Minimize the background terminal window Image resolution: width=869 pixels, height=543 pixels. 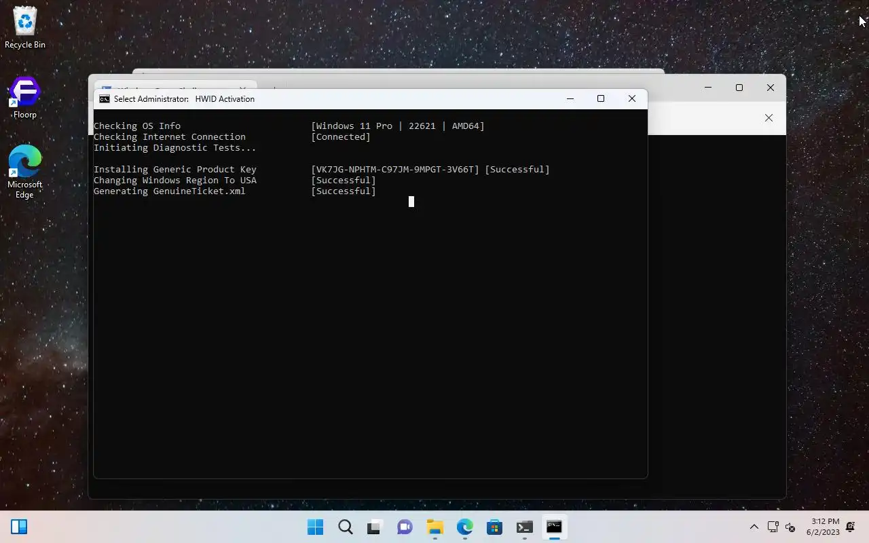[708, 88]
